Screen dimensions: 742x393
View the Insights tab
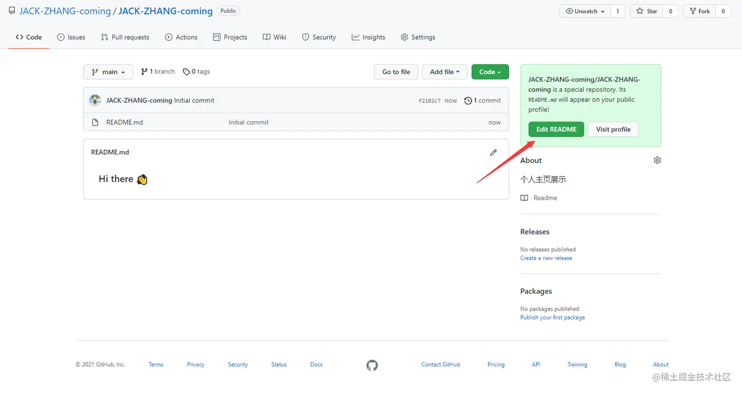(x=369, y=37)
